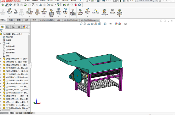Viewport: 175px width, 115px height.
Task: Switch to the 3D 视图 bottom tab
Action: (x=19, y=113)
